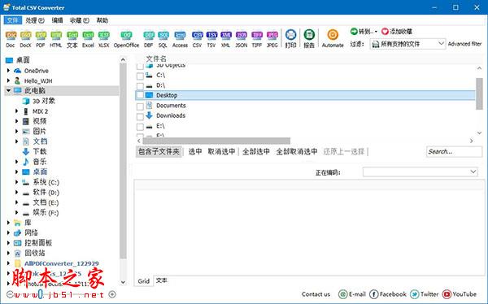Expand the Hello_WJH tree node

tap(9, 81)
